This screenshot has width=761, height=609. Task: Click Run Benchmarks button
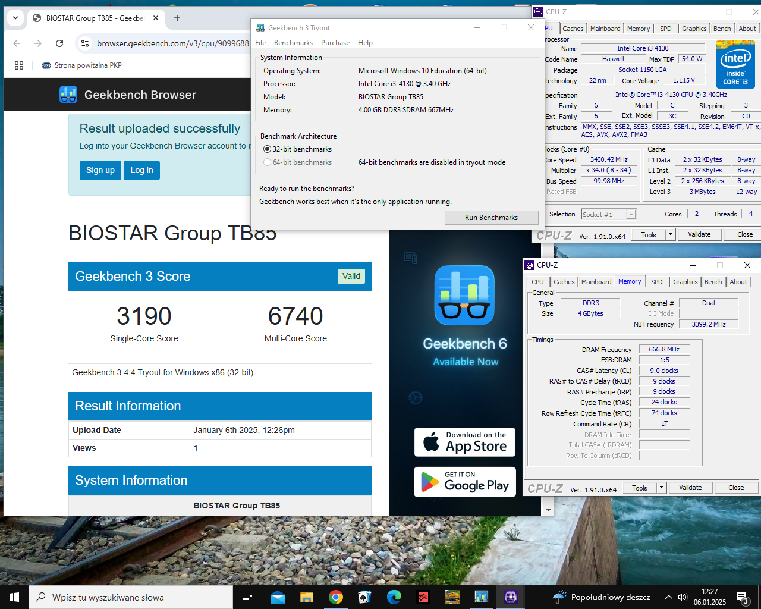tap(491, 218)
